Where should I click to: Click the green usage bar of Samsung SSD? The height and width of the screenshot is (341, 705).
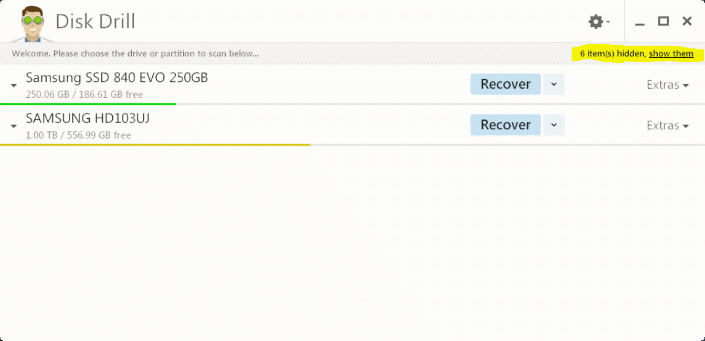pyautogui.click(x=88, y=104)
